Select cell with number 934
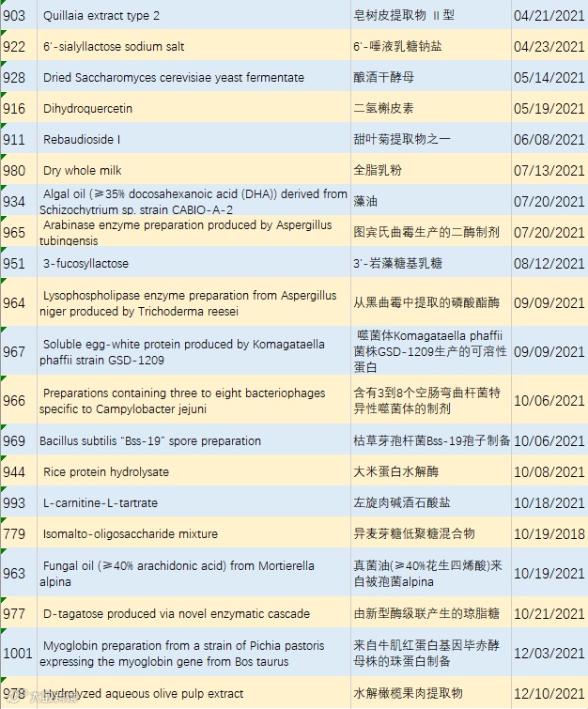 pyautogui.click(x=19, y=201)
